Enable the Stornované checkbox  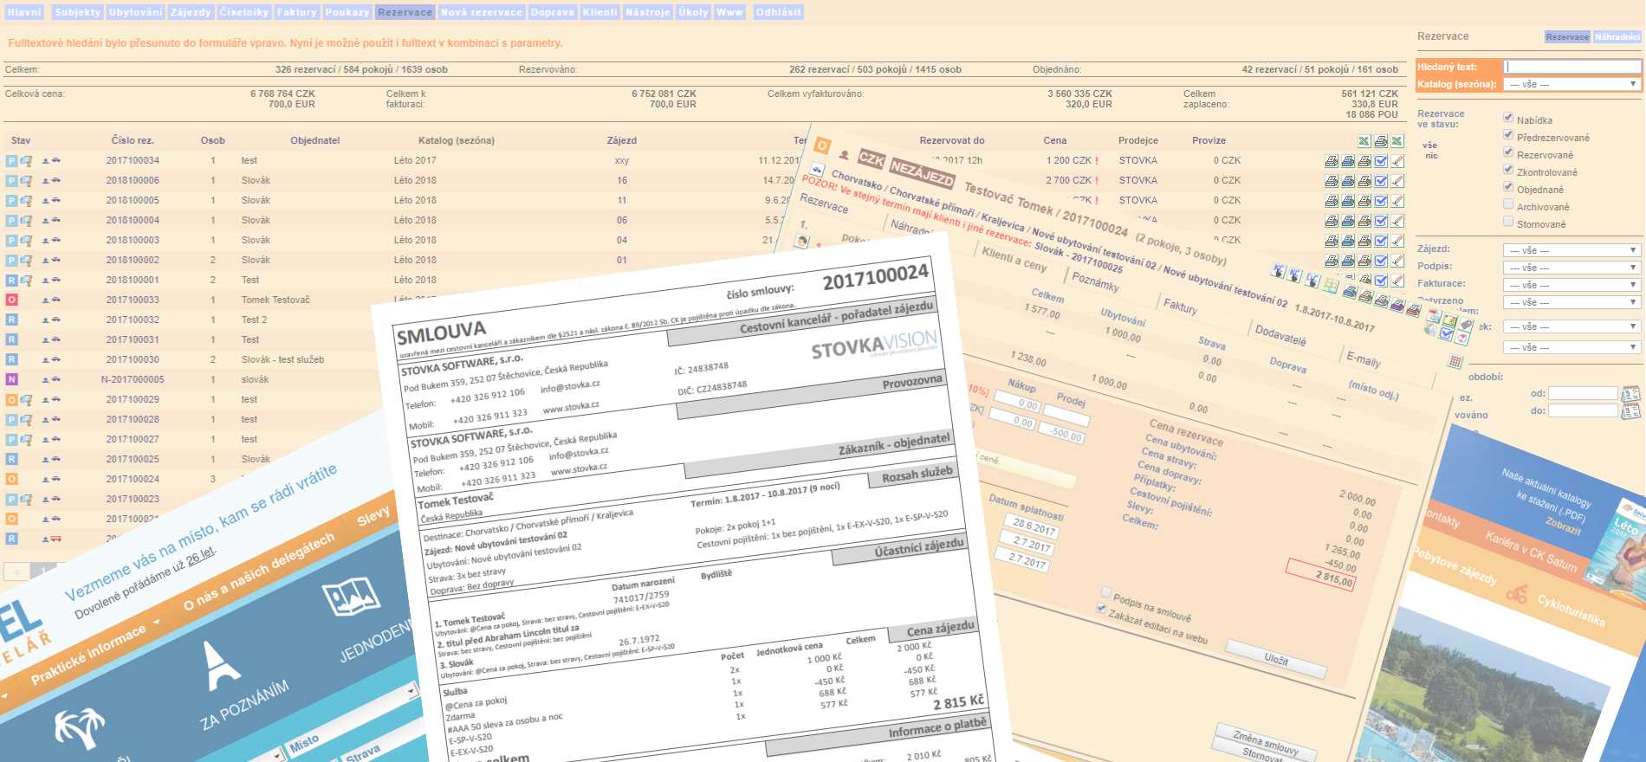pos(1508,223)
